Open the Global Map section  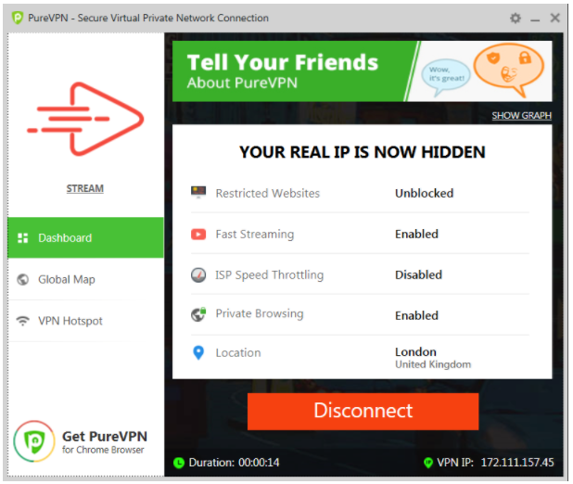85,279
